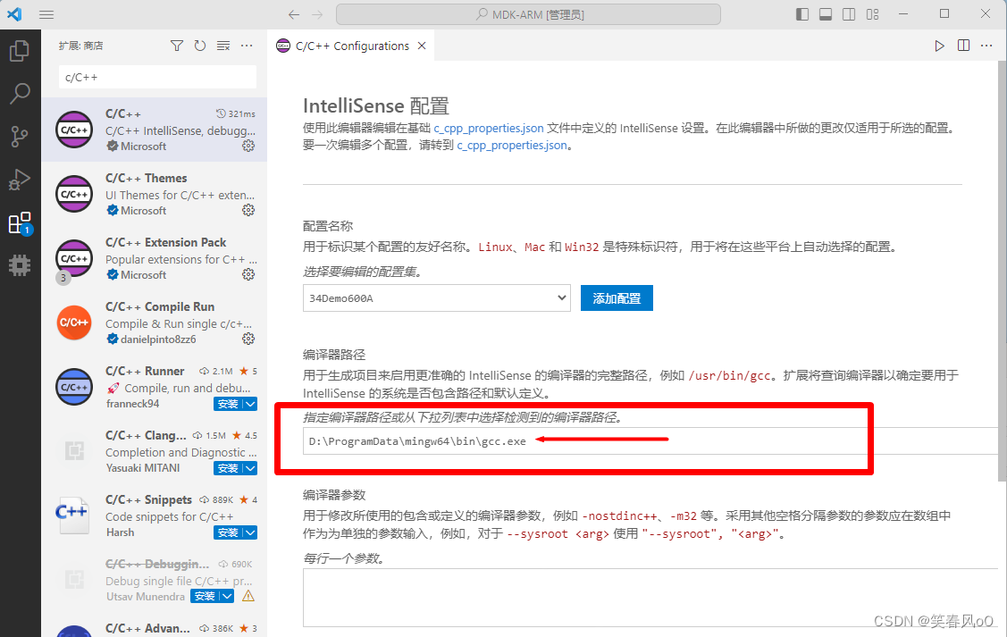Go back with the navigation arrow
Screen dimensions: 1007x637
point(294,14)
